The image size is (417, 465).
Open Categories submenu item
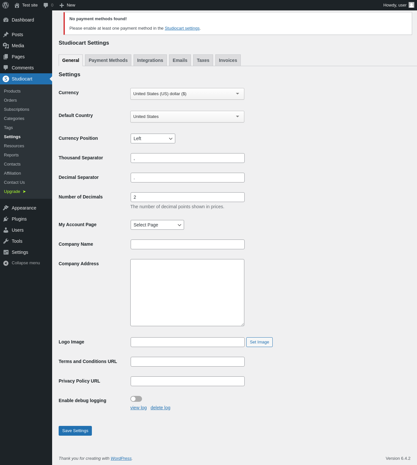click(26, 119)
